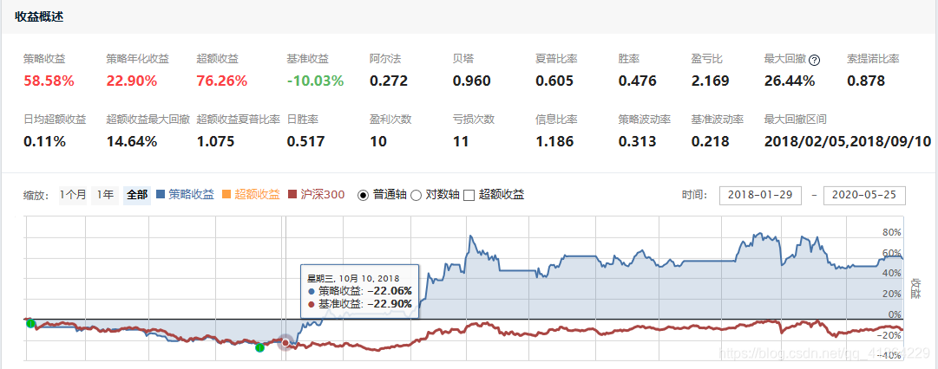938x369 pixels.
Task: Click the 缩放 label
Action: pos(37,195)
